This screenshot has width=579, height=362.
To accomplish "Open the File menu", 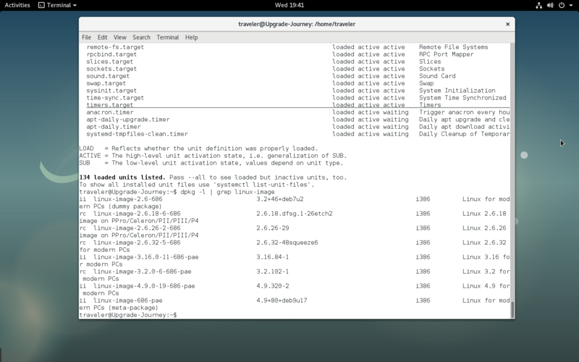I will pyautogui.click(x=87, y=37).
